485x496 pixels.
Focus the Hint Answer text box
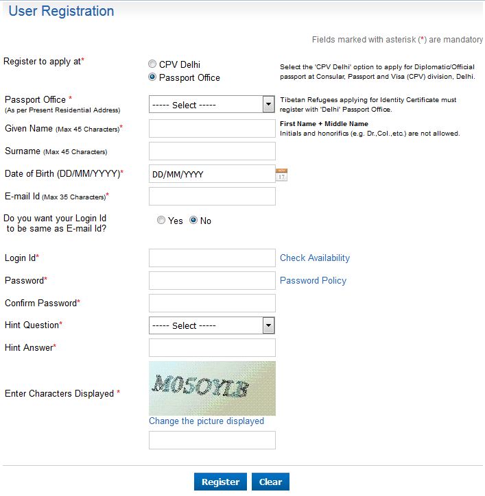(x=212, y=348)
